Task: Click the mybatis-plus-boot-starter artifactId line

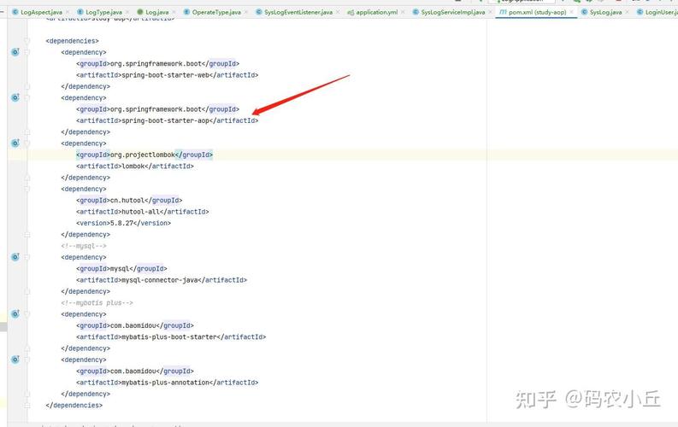Action: [x=171, y=337]
